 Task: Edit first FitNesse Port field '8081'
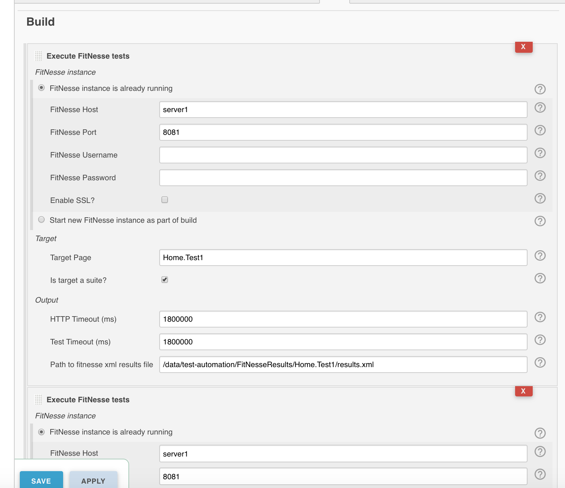pyautogui.click(x=343, y=132)
